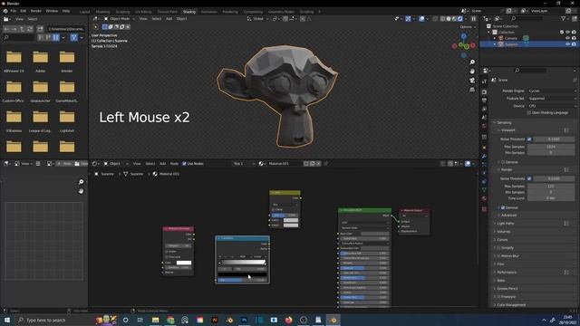Click the ColorRamp black color swatch
580x326 pixels.
(242, 274)
